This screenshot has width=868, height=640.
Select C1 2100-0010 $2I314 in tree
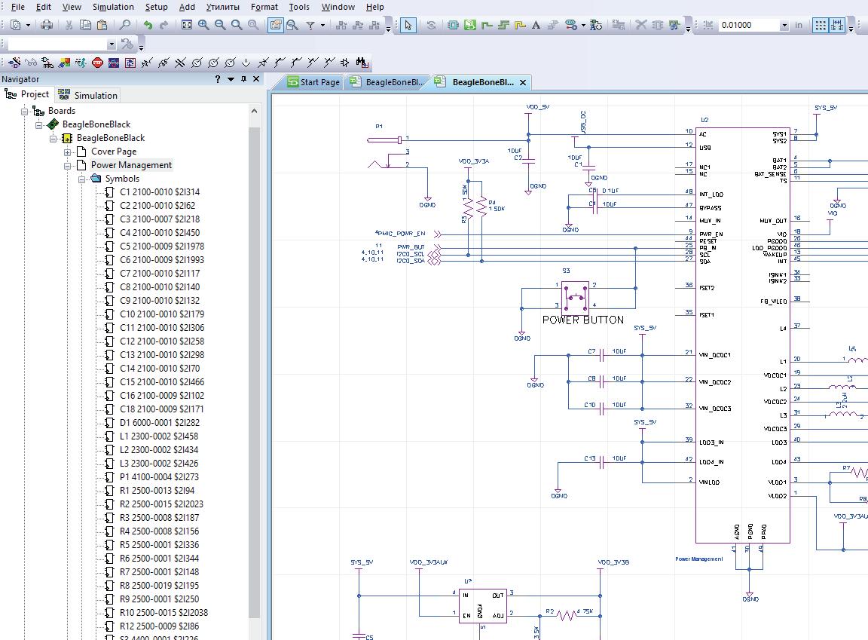pos(160,192)
